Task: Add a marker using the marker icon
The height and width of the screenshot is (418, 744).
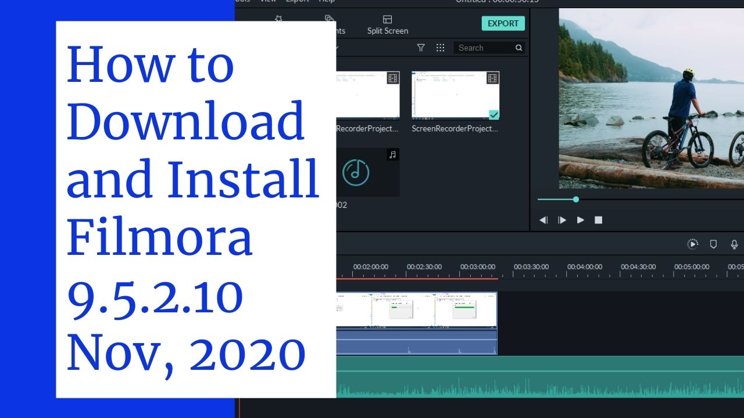Action: [713, 244]
